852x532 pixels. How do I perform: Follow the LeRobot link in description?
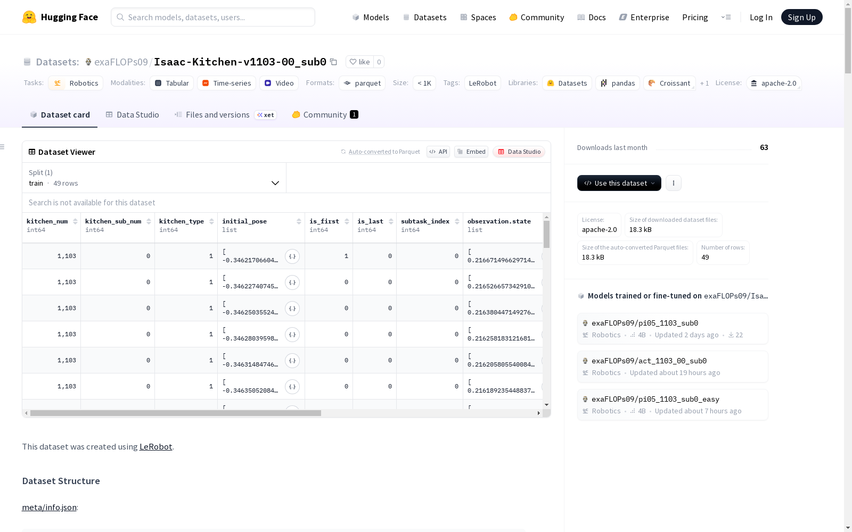(155, 447)
